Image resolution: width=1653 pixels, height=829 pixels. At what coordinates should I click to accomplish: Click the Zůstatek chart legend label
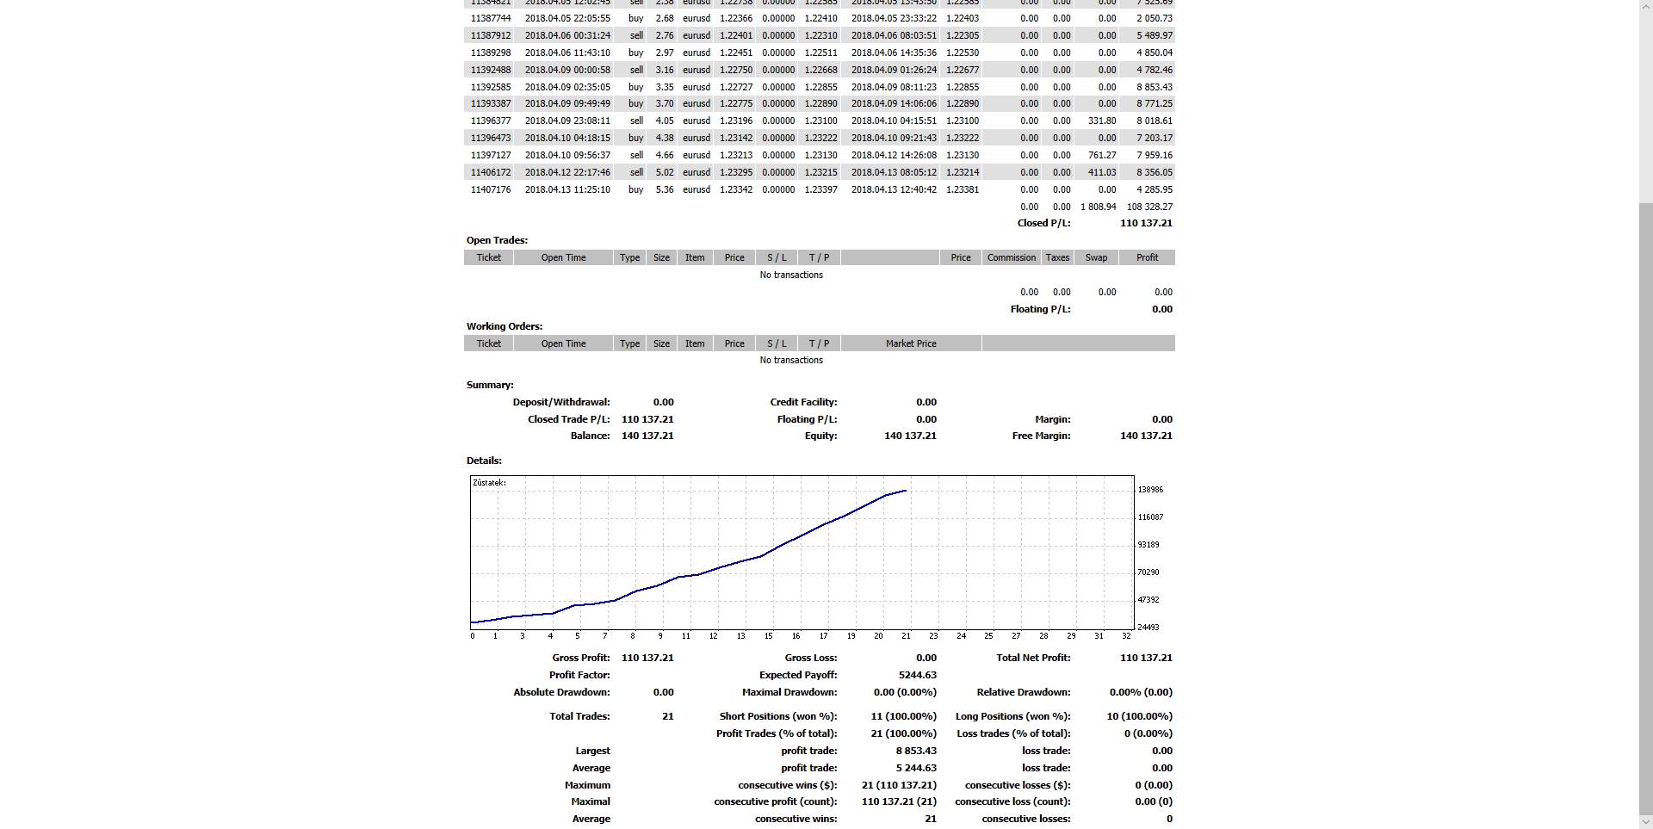[489, 483]
